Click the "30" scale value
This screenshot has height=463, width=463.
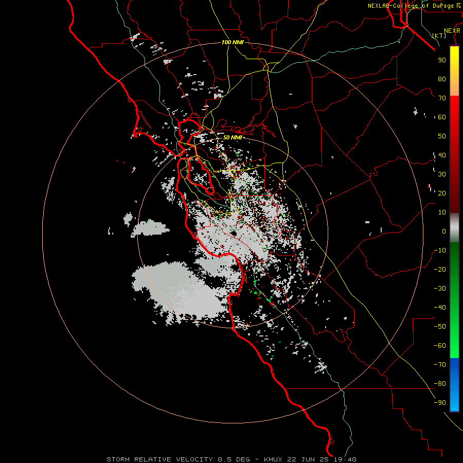[x=442, y=174]
